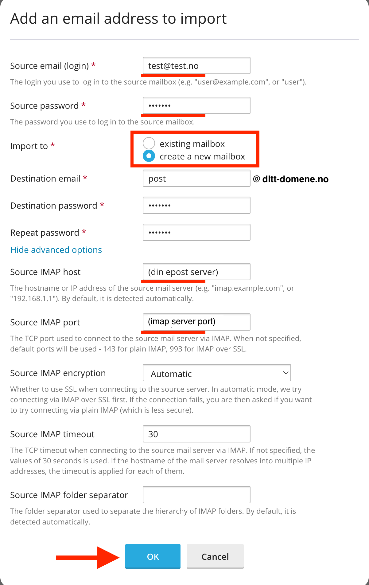Choose Automatic in the encryption selector

click(x=216, y=373)
